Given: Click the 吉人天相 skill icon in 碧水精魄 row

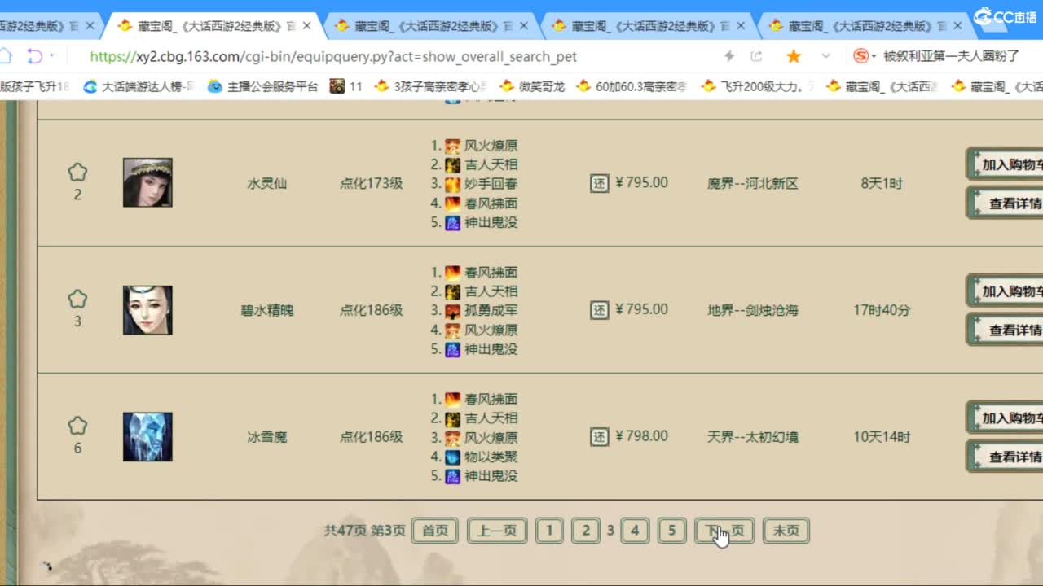Looking at the screenshot, I should [x=452, y=291].
